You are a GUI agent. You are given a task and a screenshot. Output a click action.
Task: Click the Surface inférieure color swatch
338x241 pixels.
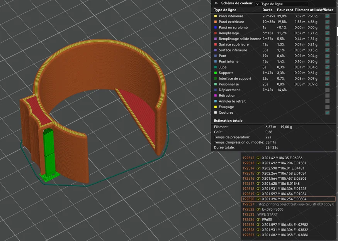coord(215,50)
